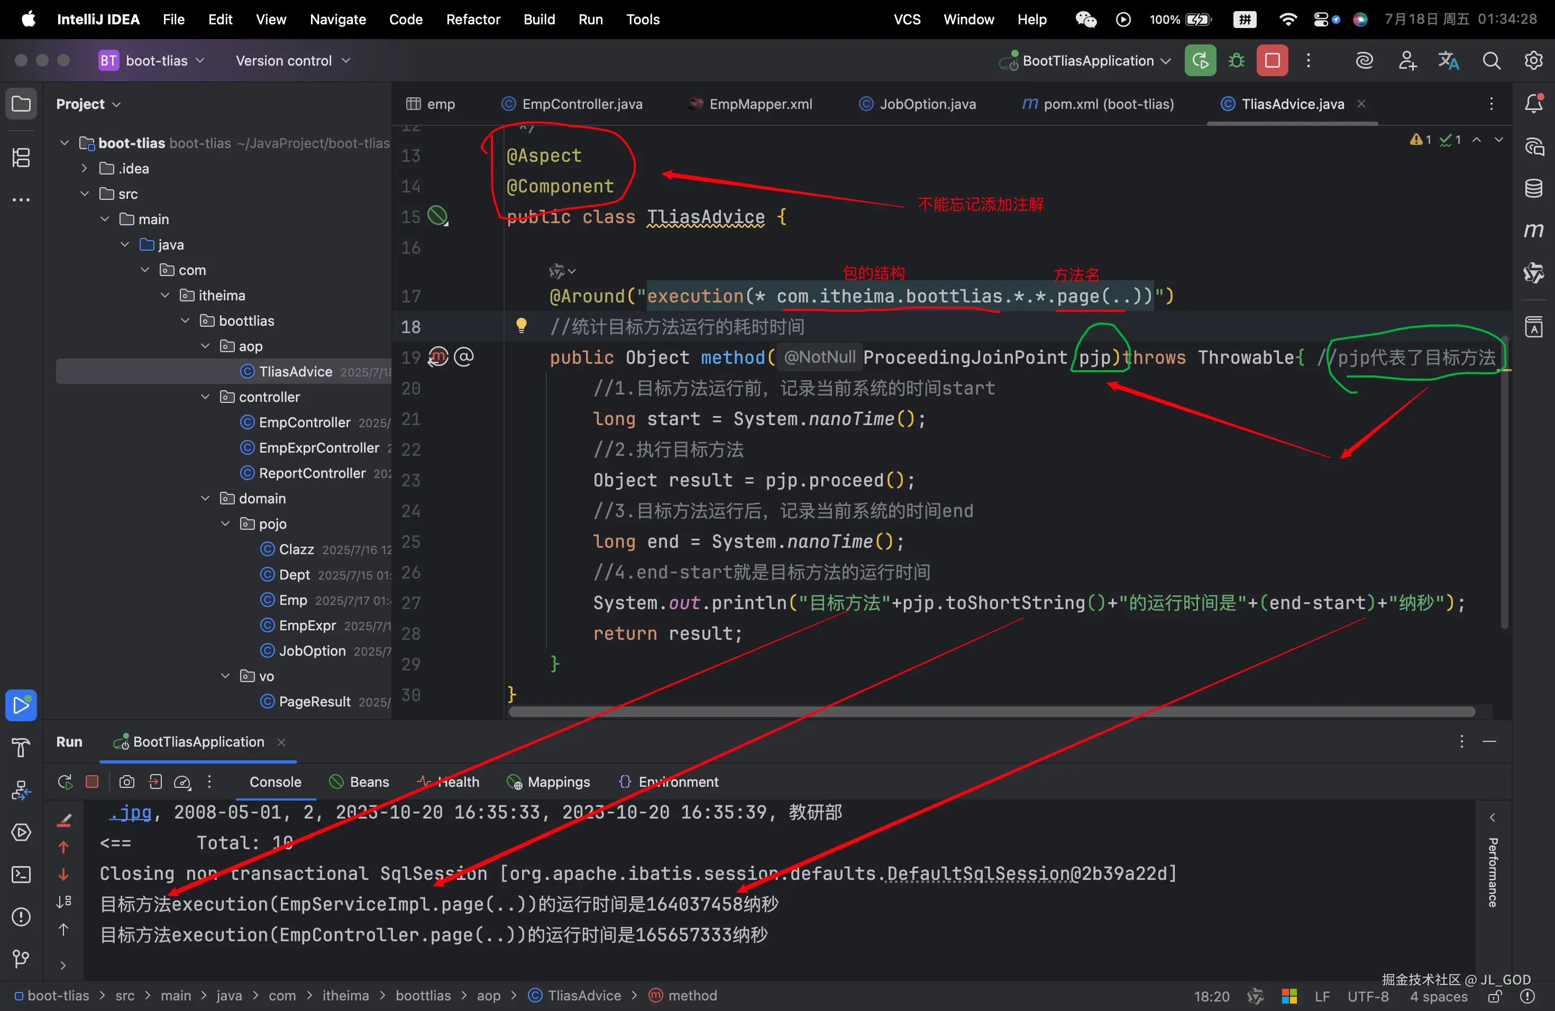Open the Database tool window icon

[1533, 189]
